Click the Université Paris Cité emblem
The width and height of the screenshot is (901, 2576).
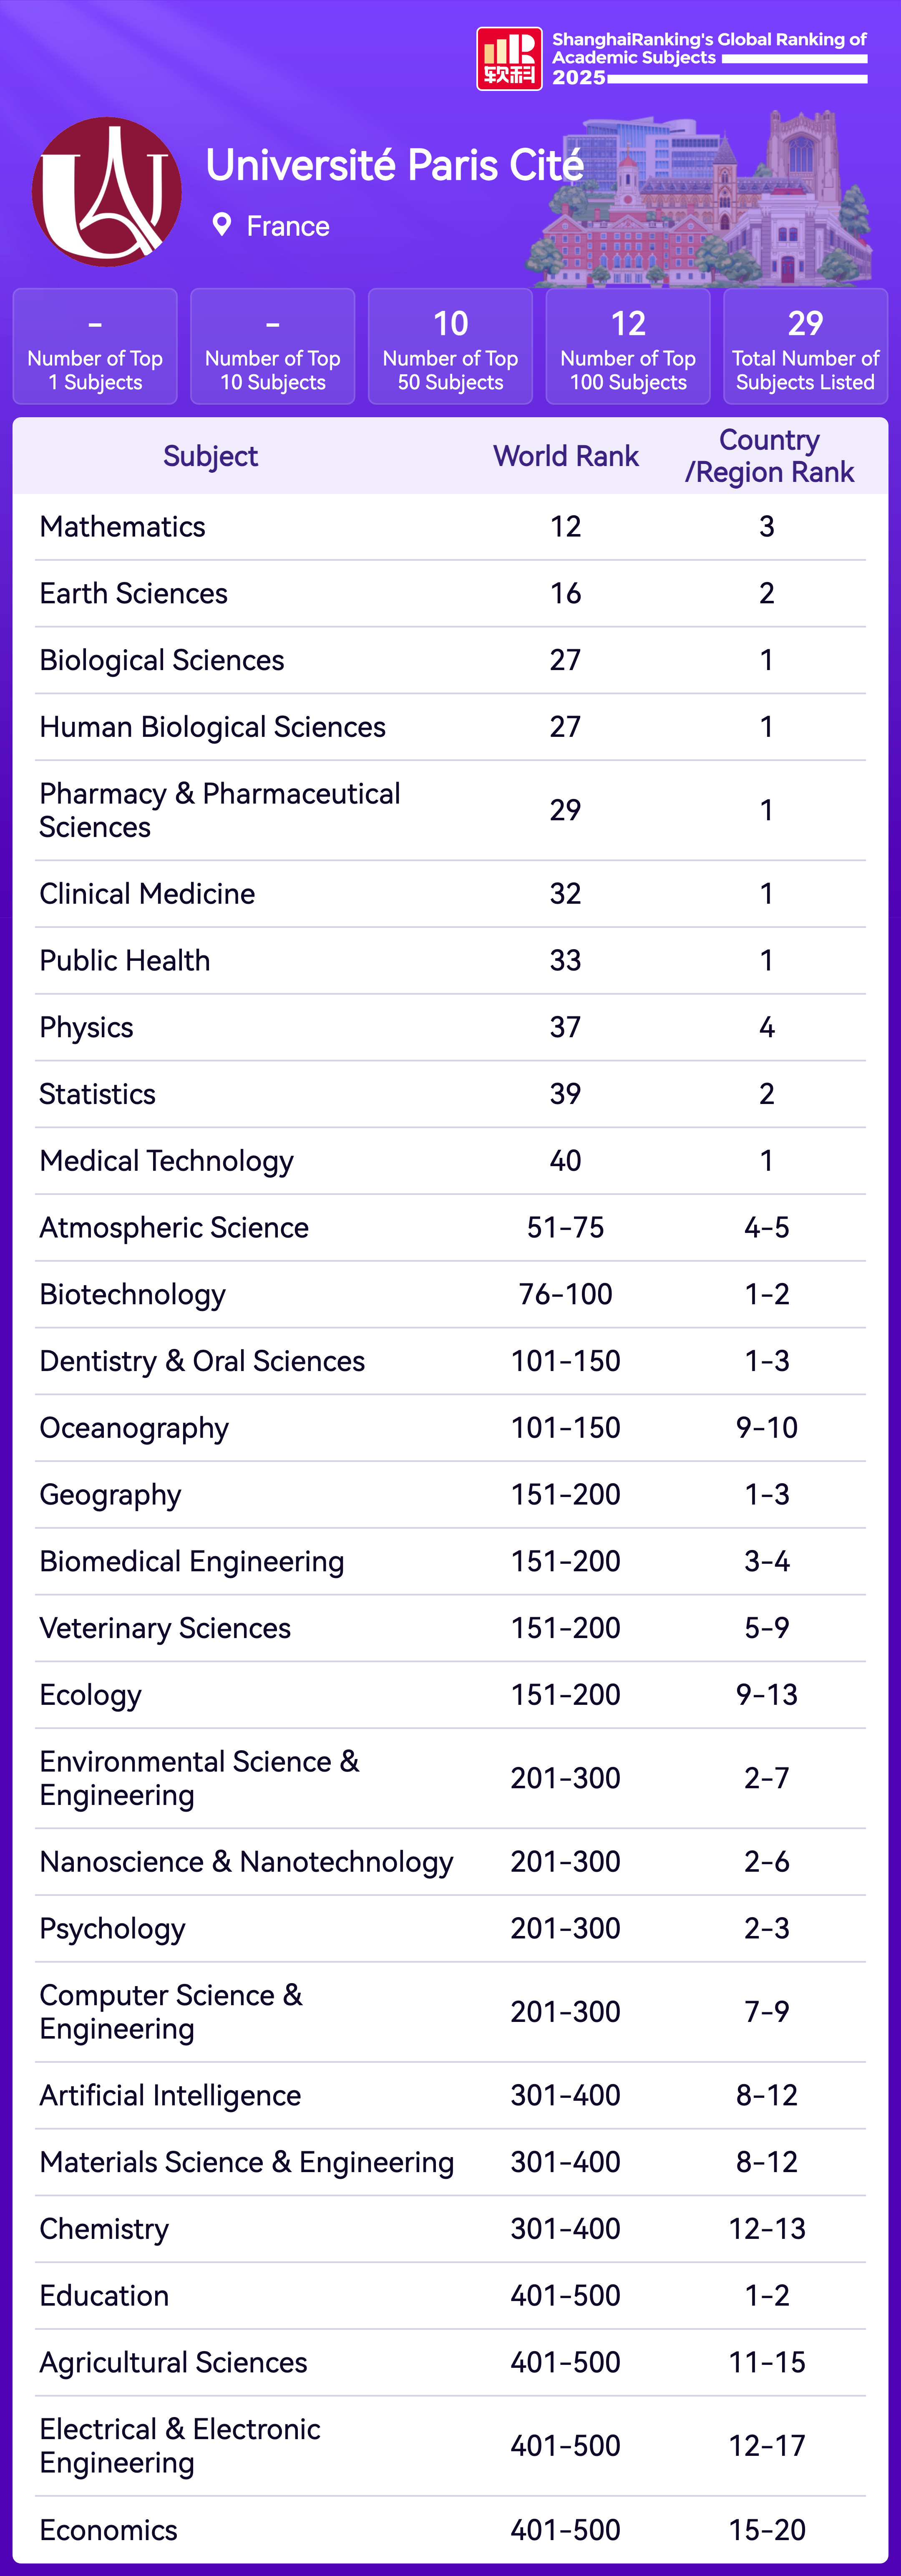tap(107, 192)
